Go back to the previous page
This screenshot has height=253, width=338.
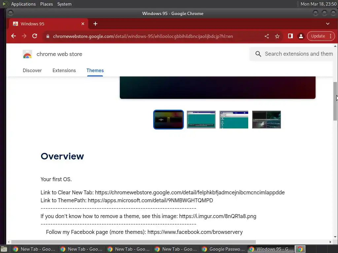[13, 36]
